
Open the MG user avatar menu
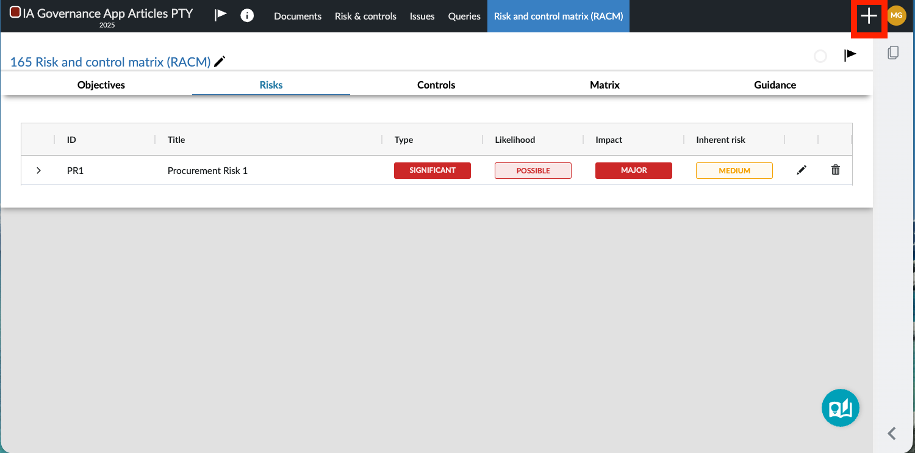pos(896,16)
